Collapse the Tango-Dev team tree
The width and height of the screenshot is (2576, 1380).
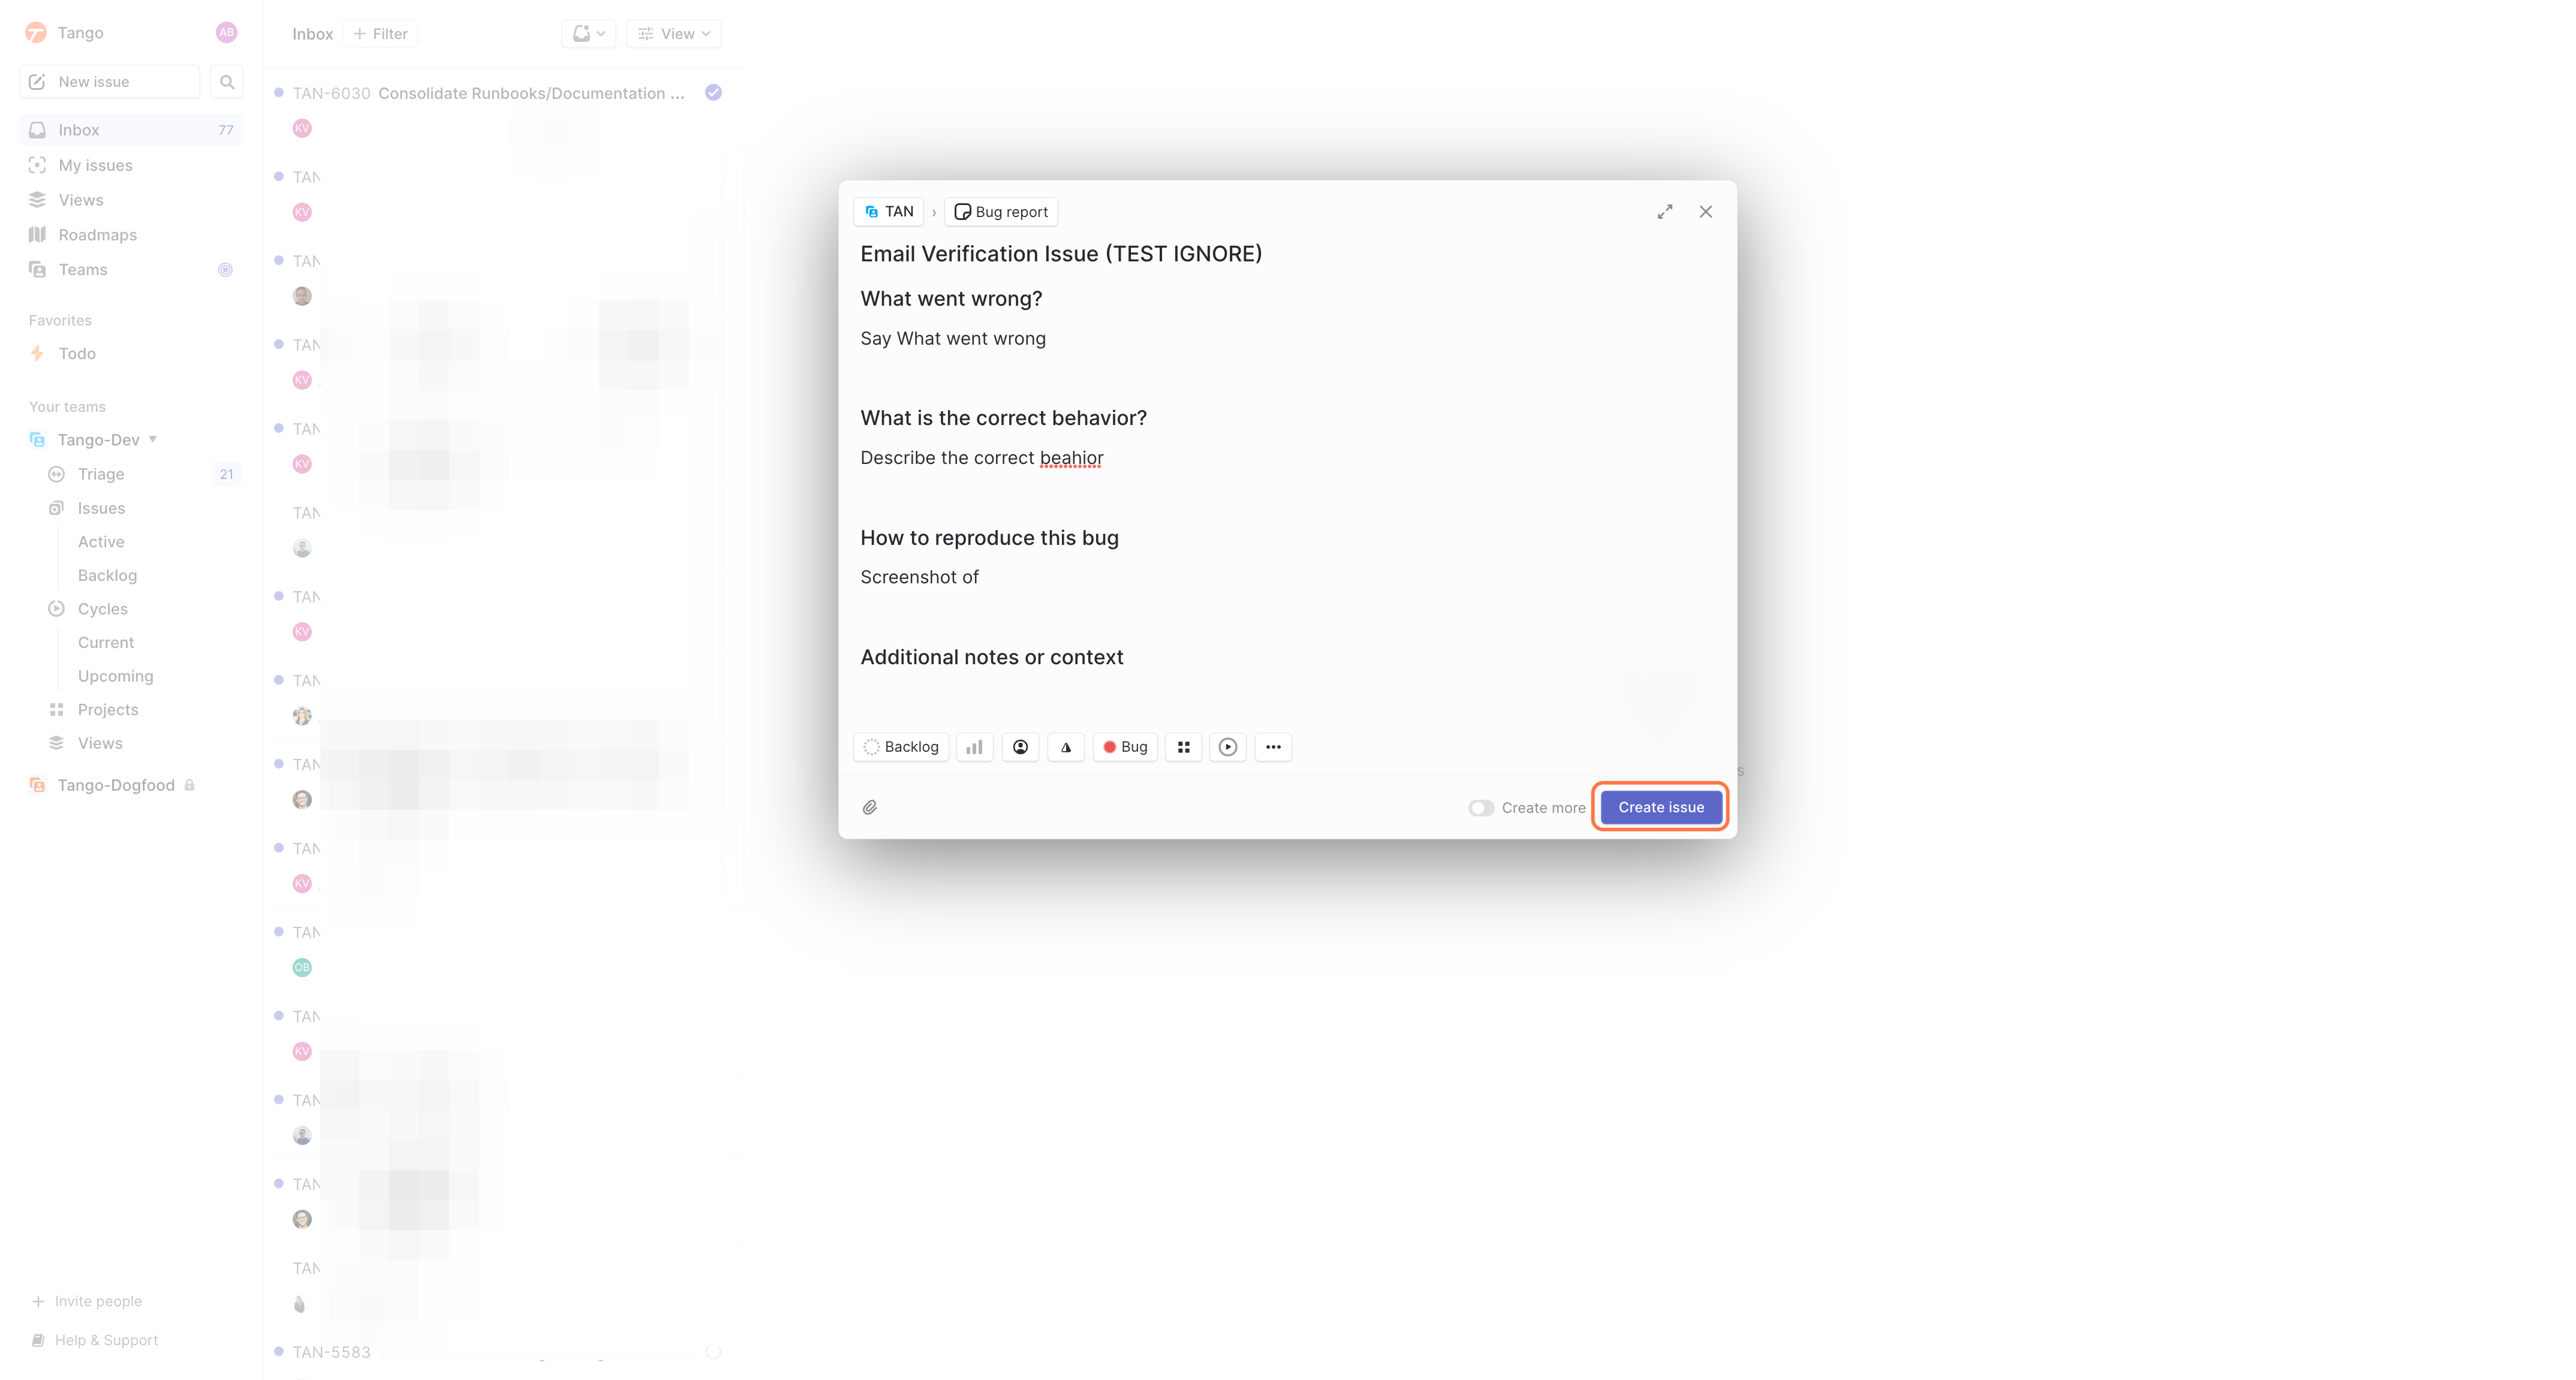click(x=153, y=439)
